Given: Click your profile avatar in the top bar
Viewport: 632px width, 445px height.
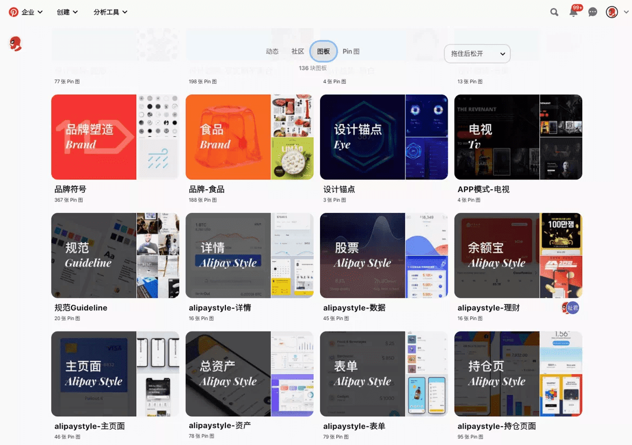Looking at the screenshot, I should [611, 11].
